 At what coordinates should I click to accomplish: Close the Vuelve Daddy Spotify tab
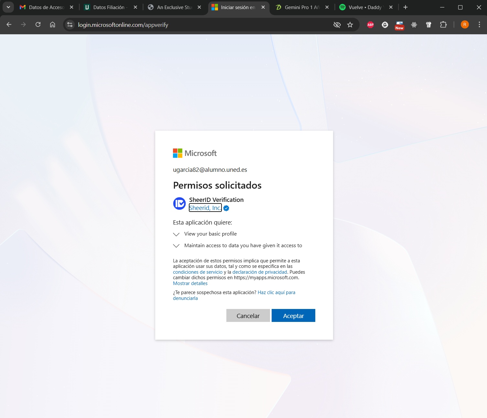click(x=391, y=7)
